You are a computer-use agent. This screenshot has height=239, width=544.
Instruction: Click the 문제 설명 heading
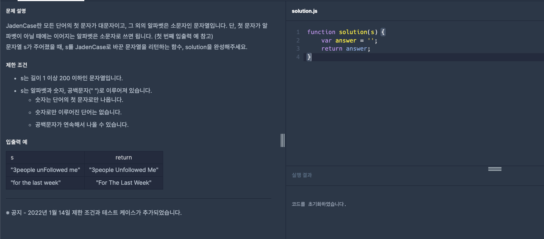[16, 11]
